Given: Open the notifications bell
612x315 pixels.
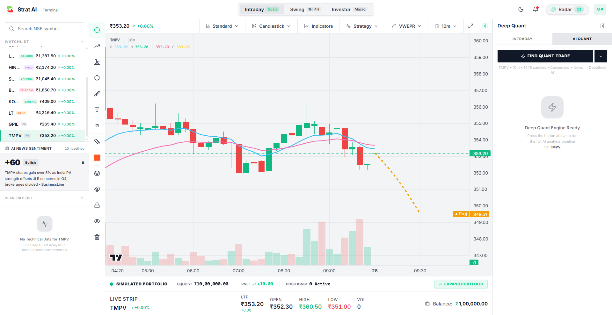Looking at the screenshot, I should click(535, 10).
